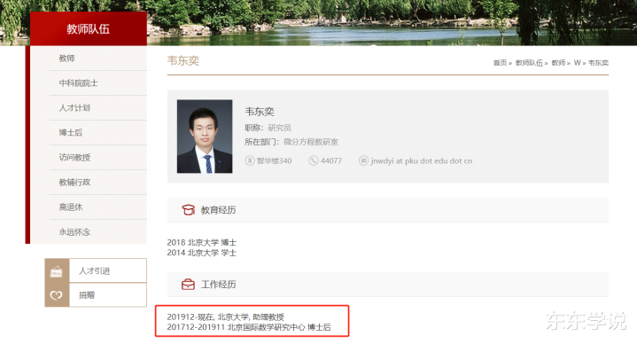Click the email envelope icon before jnwdyi address
Screen dimensions: 637x344
363,160
